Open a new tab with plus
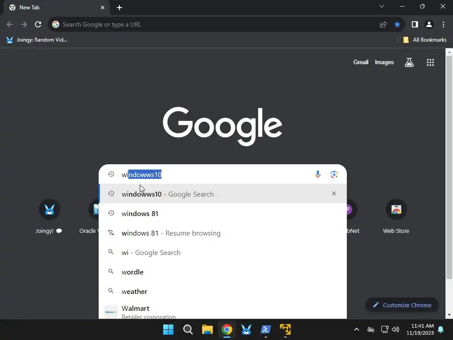Image resolution: width=453 pixels, height=340 pixels. tap(119, 8)
